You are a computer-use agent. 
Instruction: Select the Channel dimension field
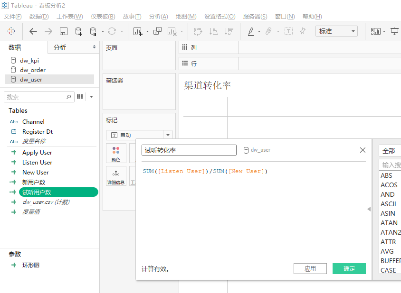pos(33,122)
